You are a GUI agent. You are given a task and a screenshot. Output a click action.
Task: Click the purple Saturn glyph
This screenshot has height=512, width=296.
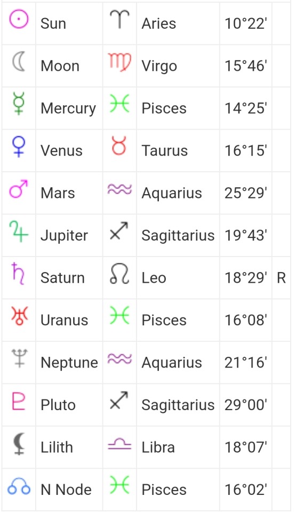(19, 273)
